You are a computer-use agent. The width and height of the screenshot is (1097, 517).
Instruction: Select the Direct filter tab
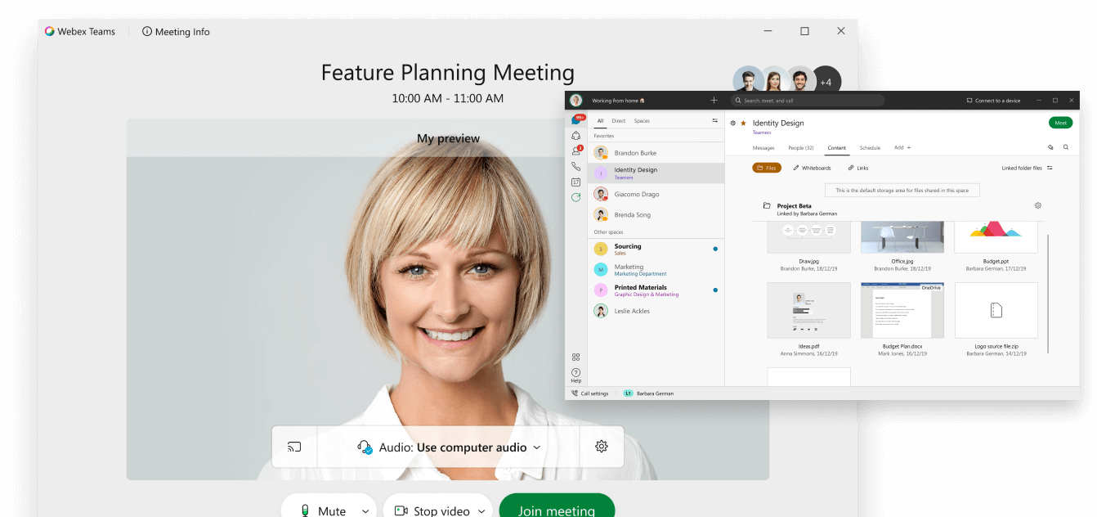619,121
